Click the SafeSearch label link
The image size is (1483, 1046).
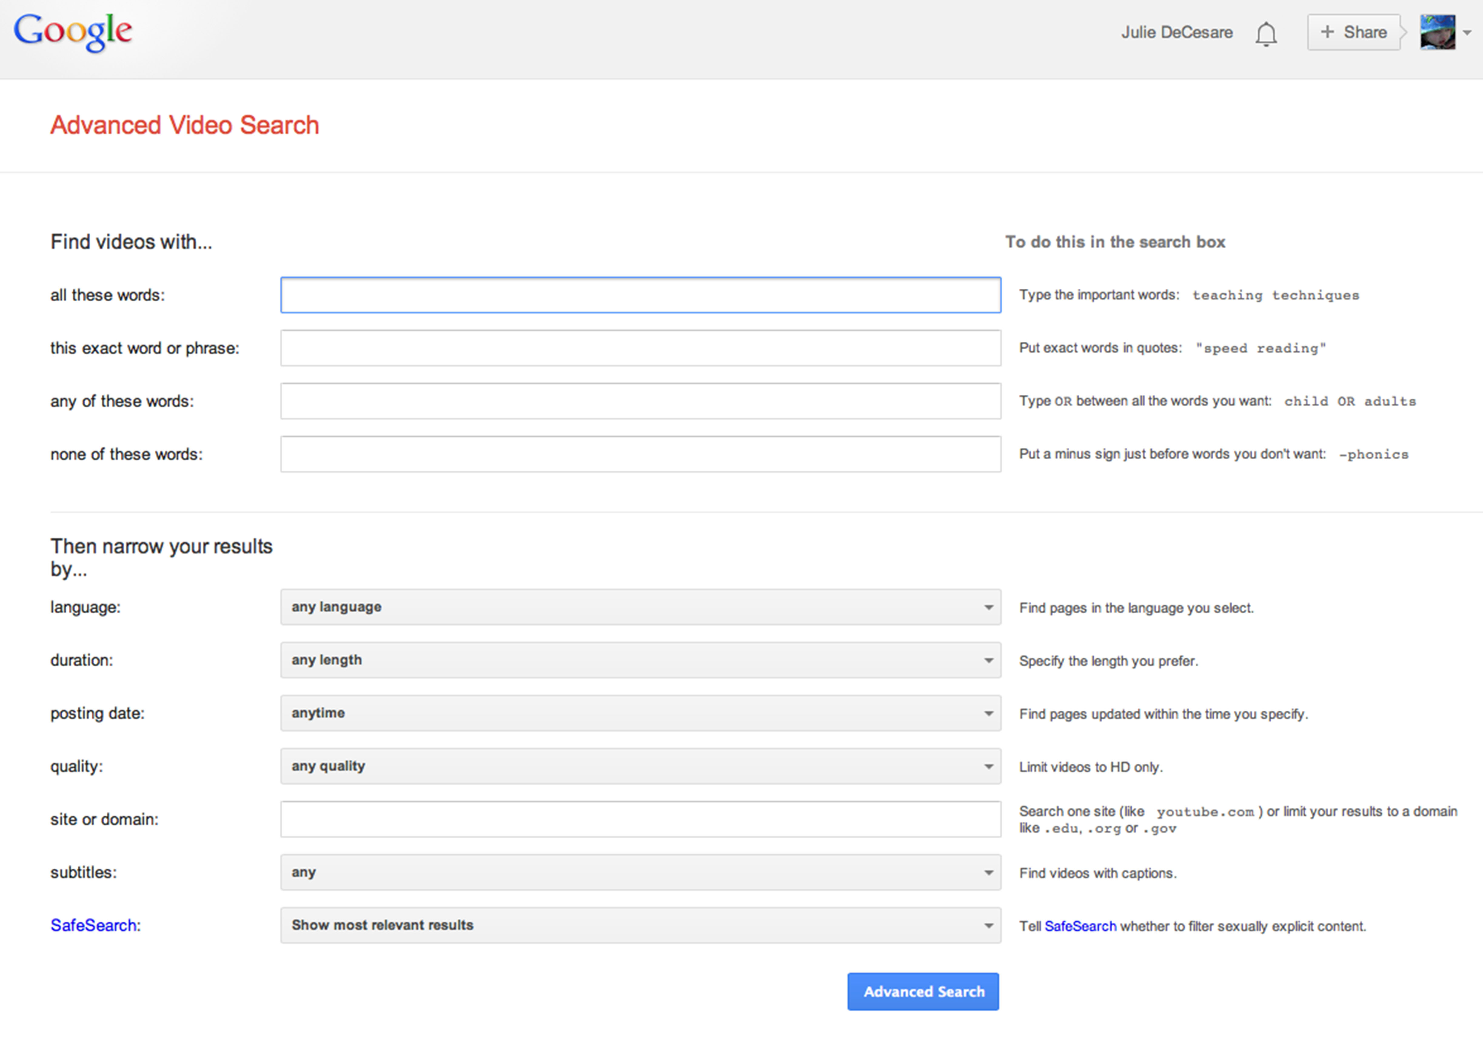point(94,925)
